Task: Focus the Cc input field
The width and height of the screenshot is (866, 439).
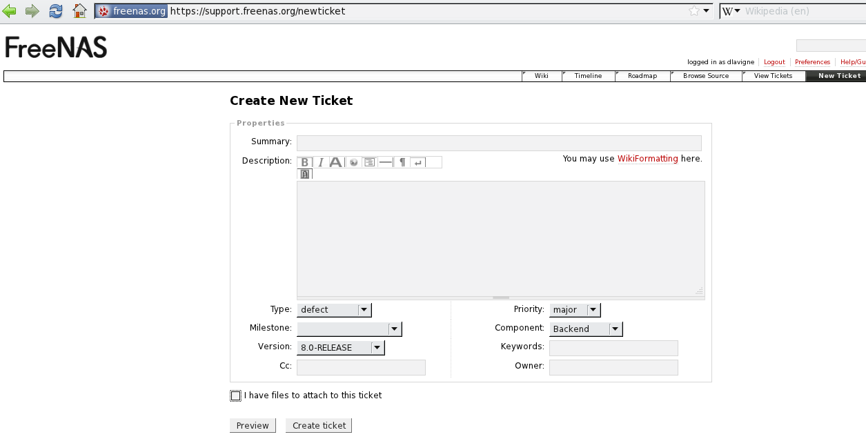Action: click(361, 367)
